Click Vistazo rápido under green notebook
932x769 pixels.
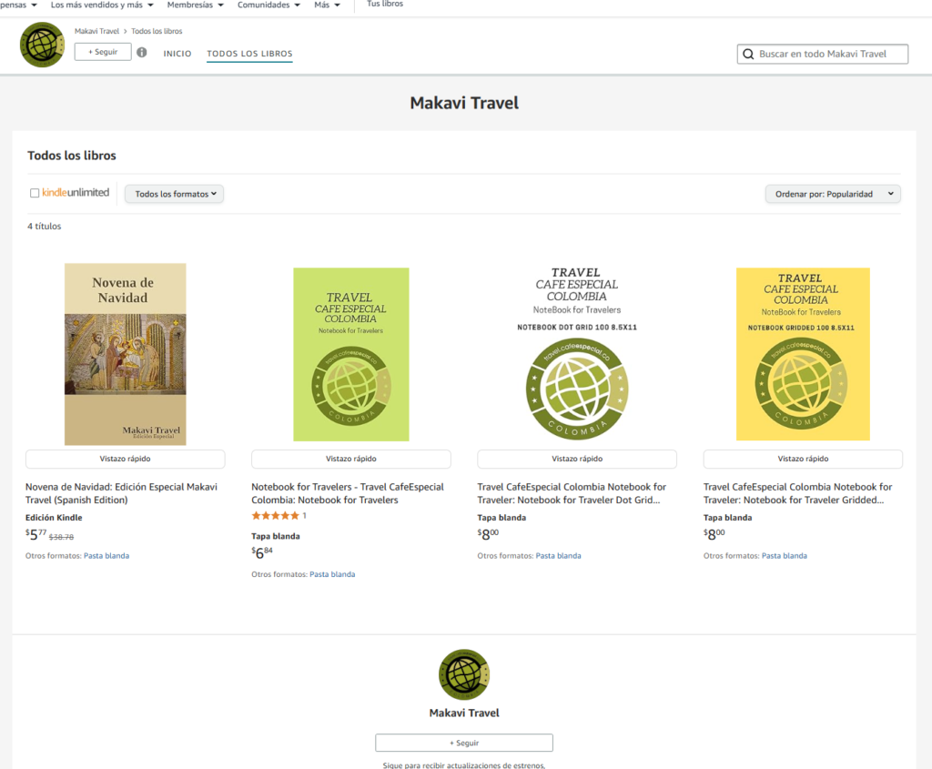[351, 459]
